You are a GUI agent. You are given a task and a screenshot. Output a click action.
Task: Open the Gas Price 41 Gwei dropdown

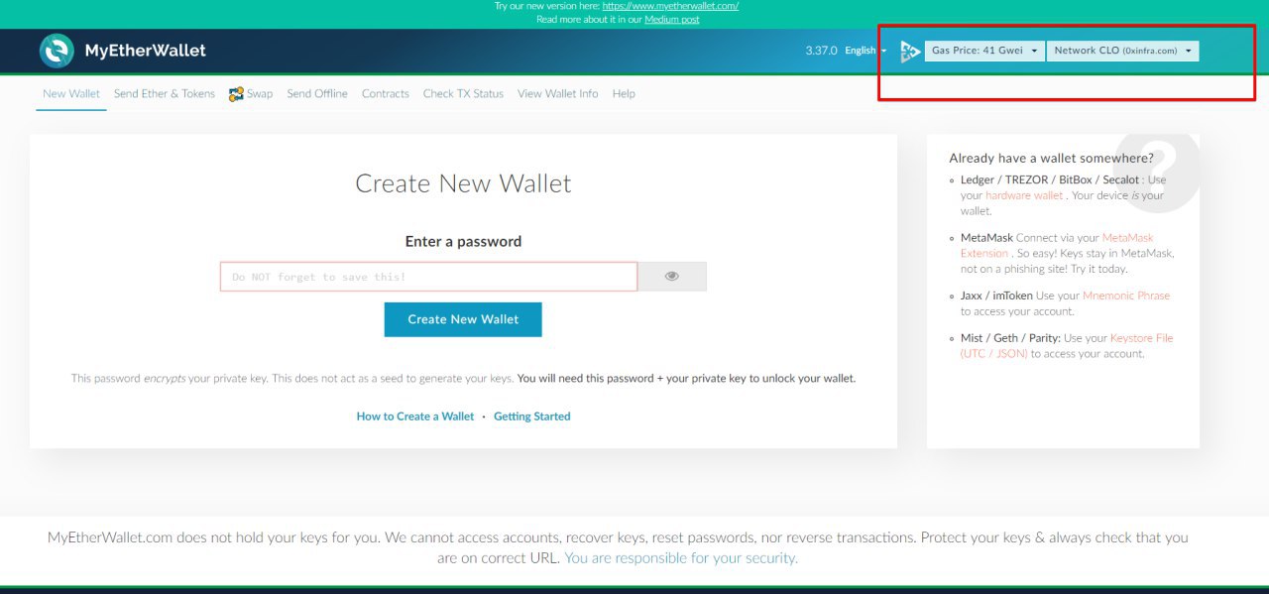984,51
